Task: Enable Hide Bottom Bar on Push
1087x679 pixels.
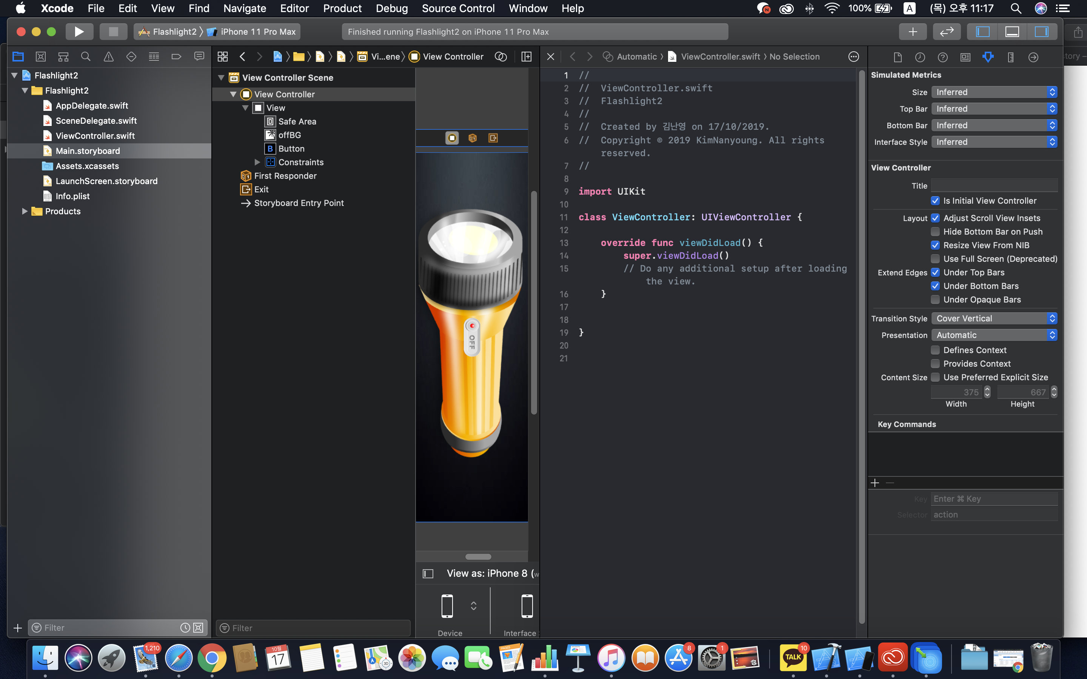Action: (935, 232)
